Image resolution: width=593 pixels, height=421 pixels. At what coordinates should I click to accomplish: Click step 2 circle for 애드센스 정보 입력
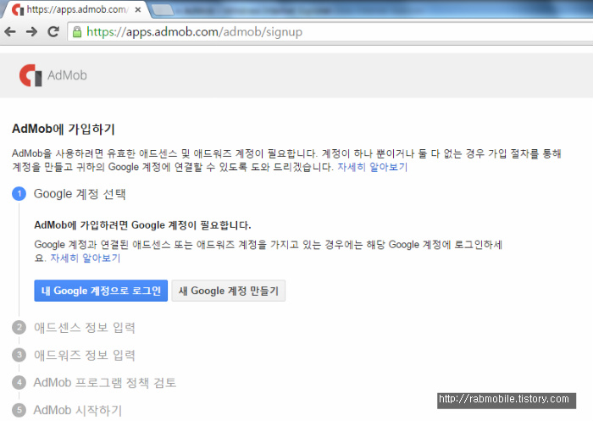[x=19, y=327]
